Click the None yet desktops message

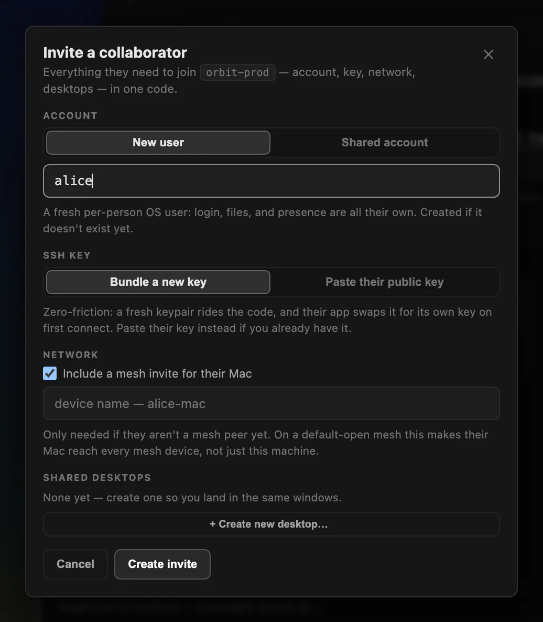coord(192,497)
